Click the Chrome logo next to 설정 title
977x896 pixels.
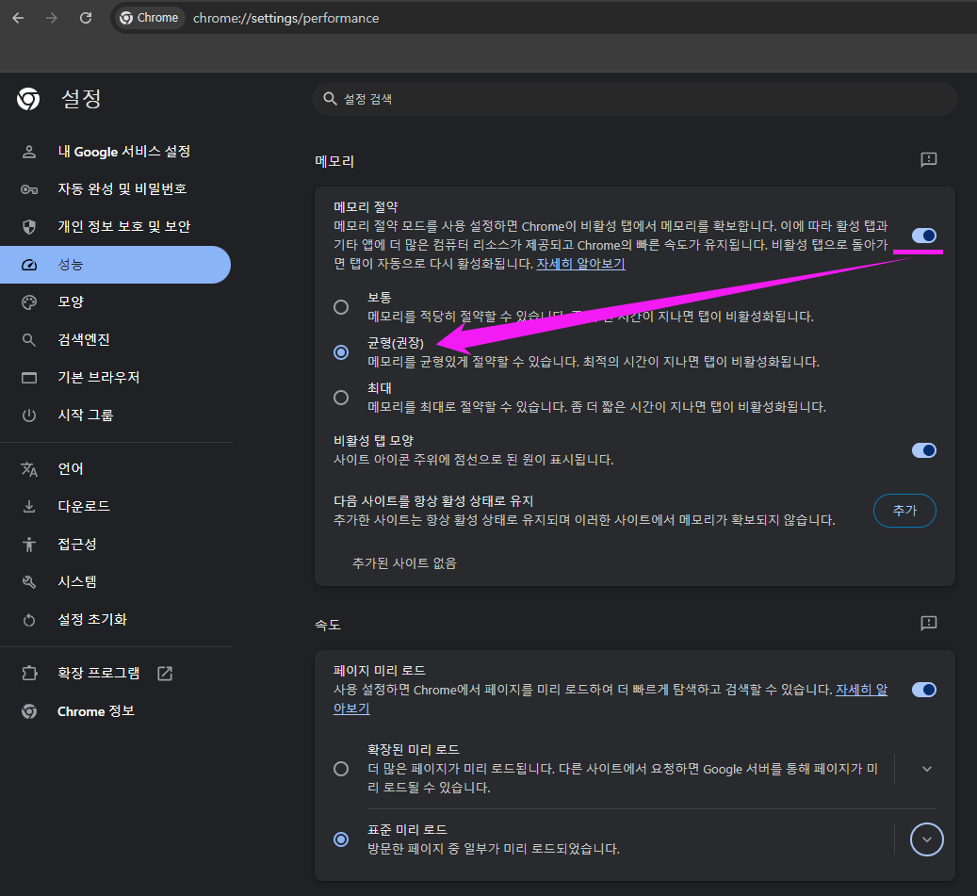point(28,99)
